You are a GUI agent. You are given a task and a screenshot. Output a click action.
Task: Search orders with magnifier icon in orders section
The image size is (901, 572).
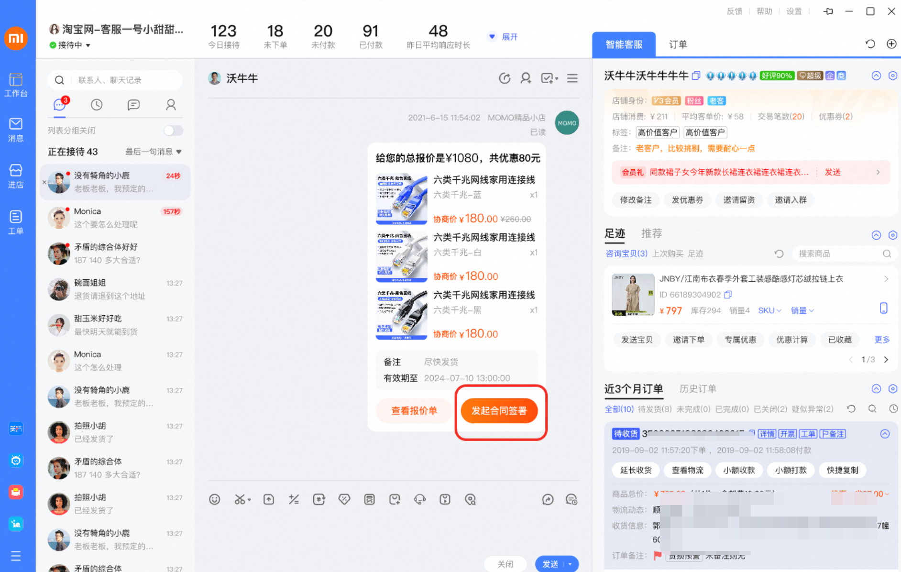point(872,409)
